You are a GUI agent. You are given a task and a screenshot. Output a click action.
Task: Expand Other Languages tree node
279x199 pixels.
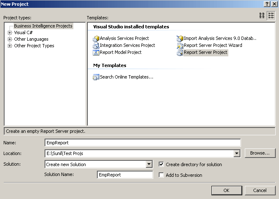(x=10, y=39)
